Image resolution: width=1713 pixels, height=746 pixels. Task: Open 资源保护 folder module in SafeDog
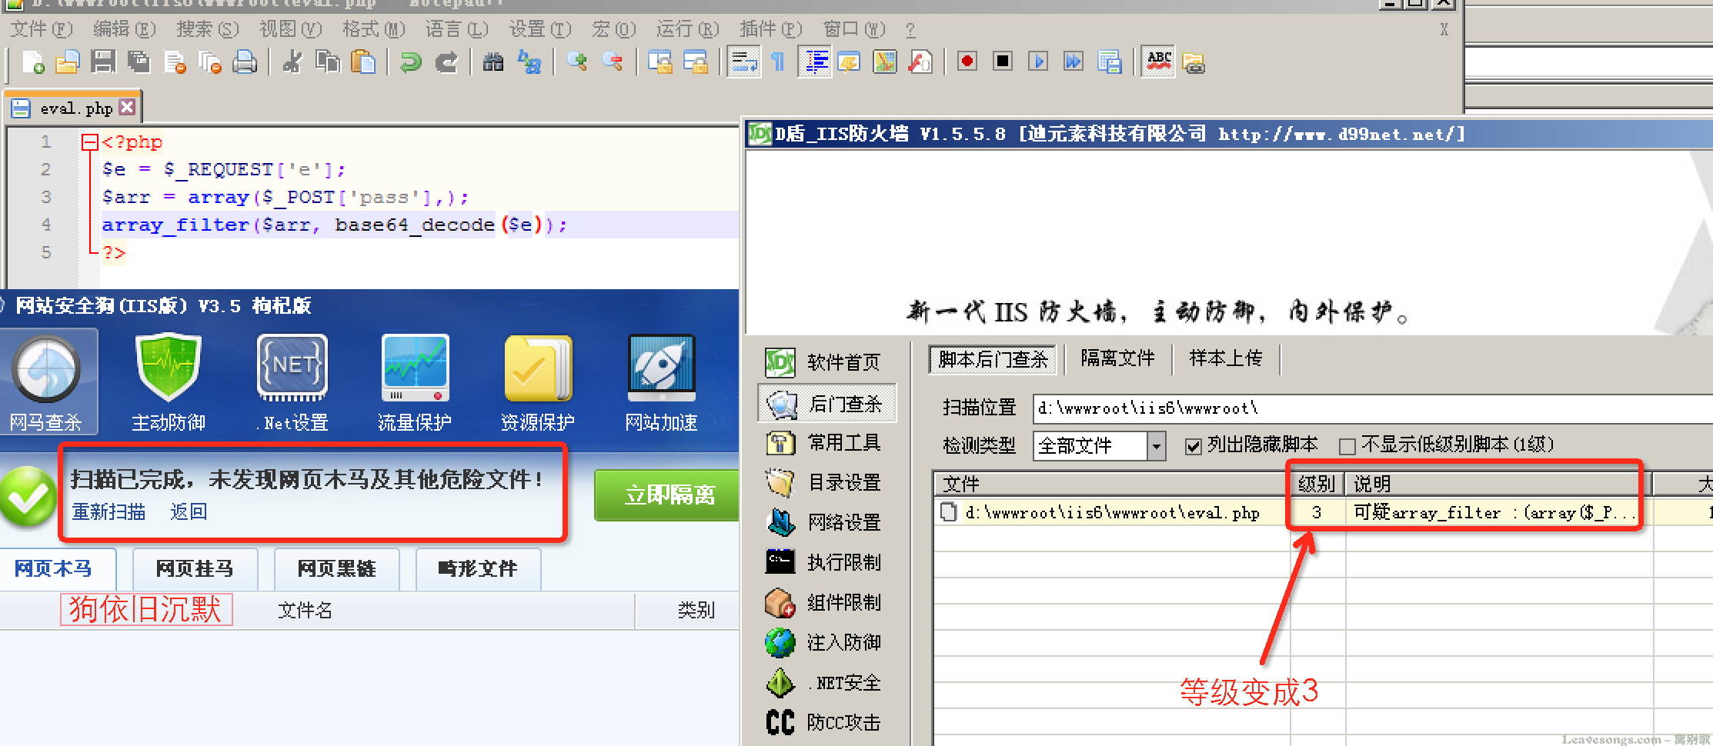(538, 382)
